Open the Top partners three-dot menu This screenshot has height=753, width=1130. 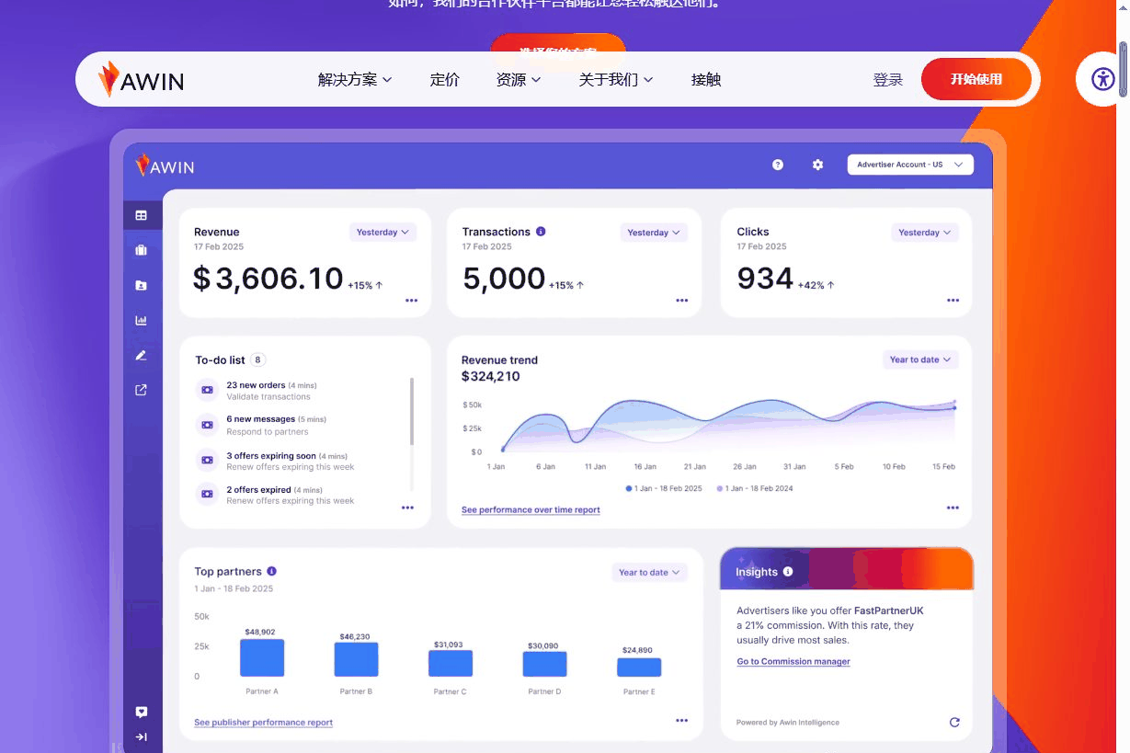click(682, 721)
